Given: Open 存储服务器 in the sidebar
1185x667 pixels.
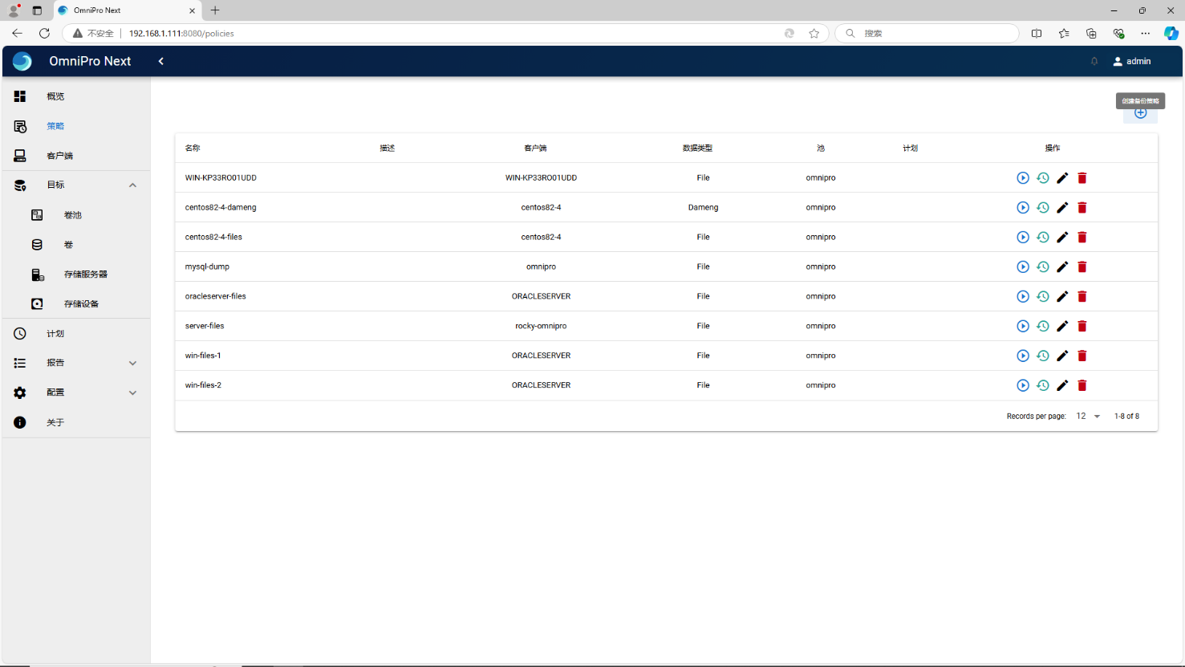Looking at the screenshot, I should pos(85,275).
